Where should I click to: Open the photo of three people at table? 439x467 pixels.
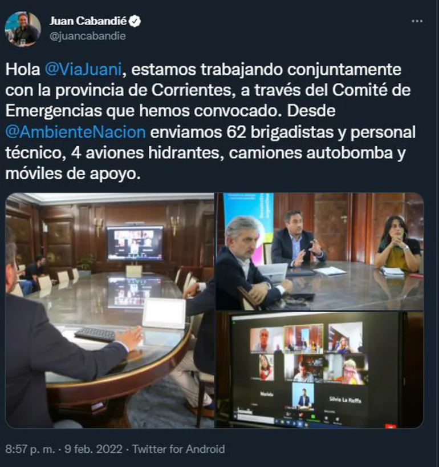tap(320, 251)
